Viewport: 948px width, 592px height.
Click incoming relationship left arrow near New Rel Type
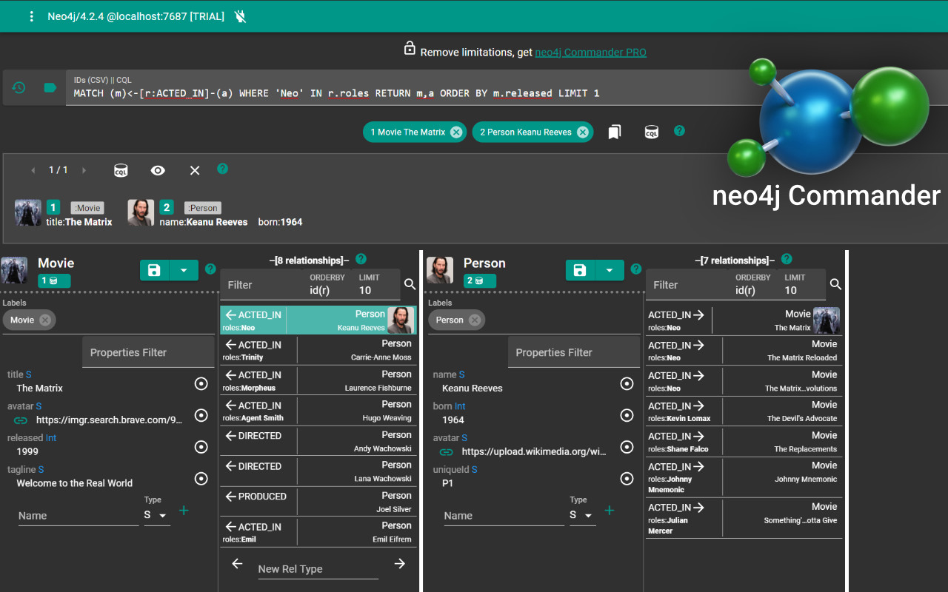[x=237, y=564]
